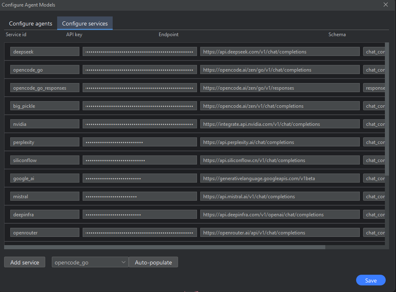
Task: Click the Endpoint column header
Action: pyautogui.click(x=169, y=35)
